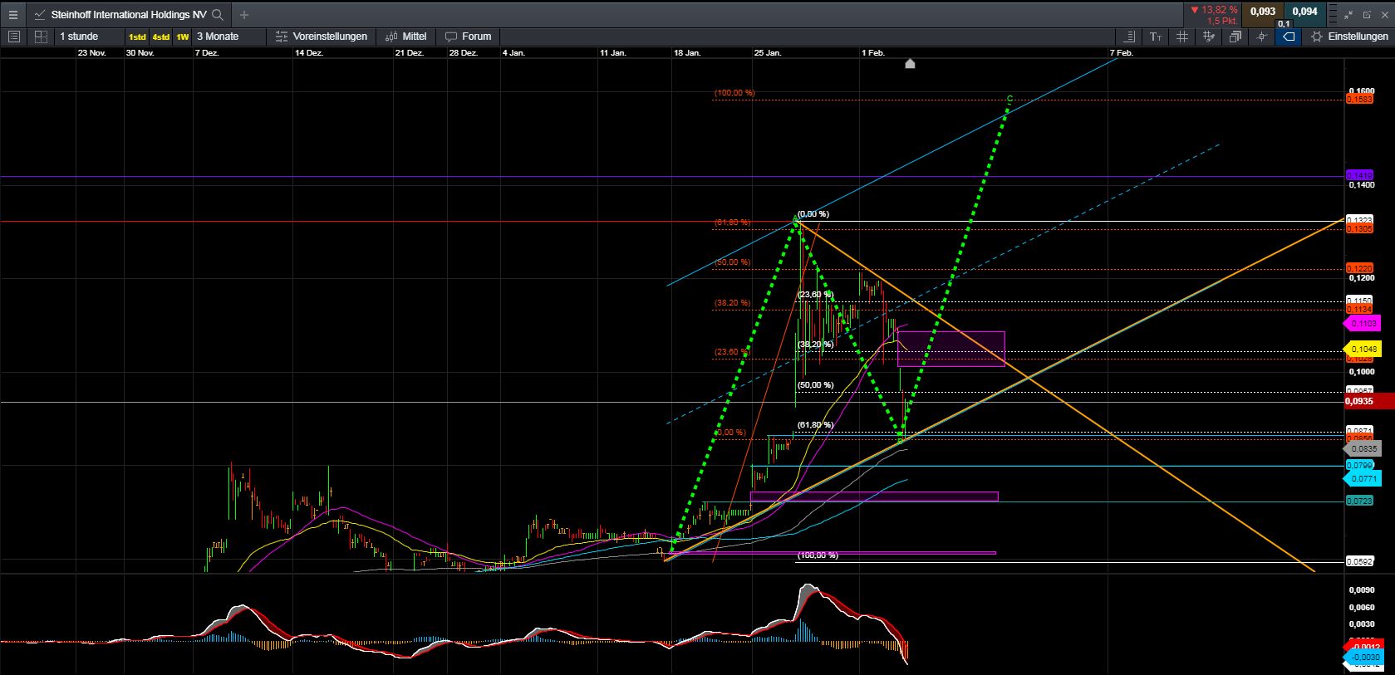1395x675 pixels.
Task: Open the Mittel chart type menu
Action: 406,37
